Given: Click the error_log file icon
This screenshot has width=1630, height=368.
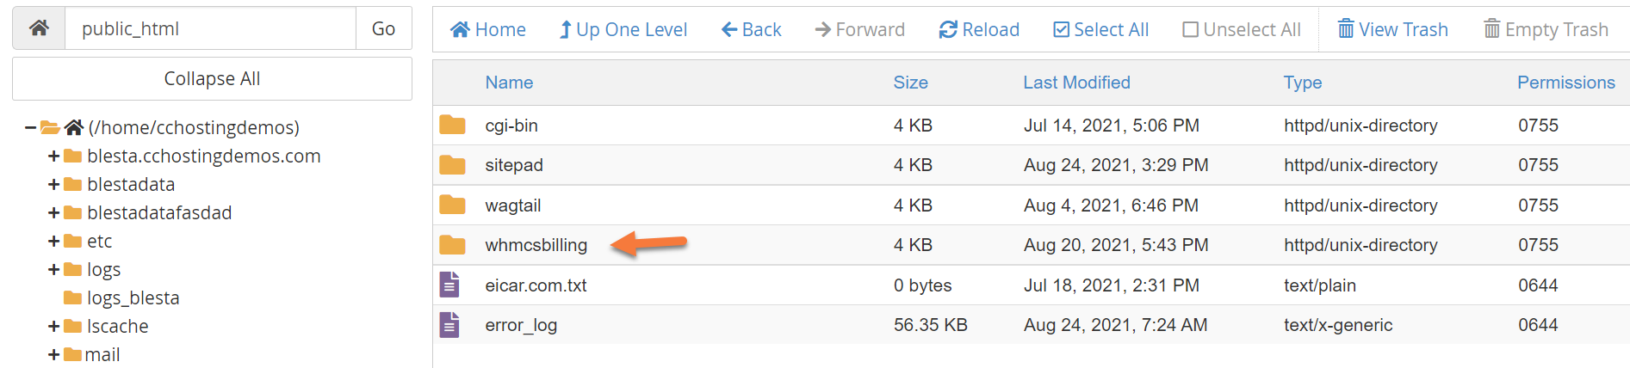Looking at the screenshot, I should tap(449, 325).
